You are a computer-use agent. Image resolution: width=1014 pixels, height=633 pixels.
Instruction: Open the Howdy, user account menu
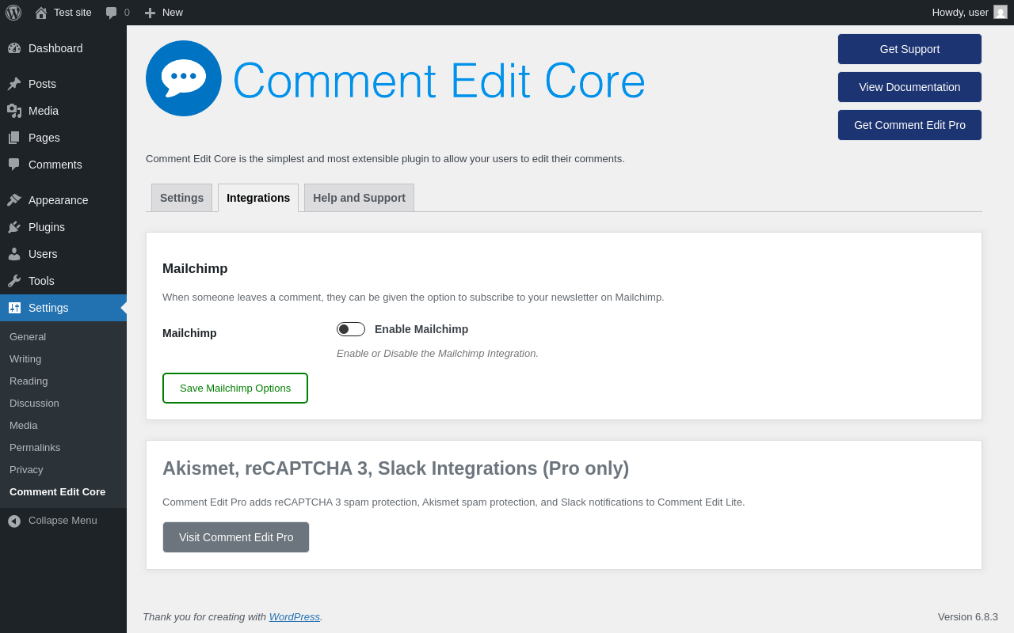point(960,13)
